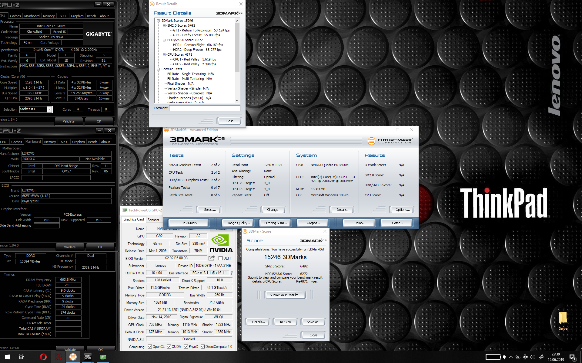The width and height of the screenshot is (582, 363).
Task: Select HDR2 - Deep Freeze row
Action: coord(197,50)
